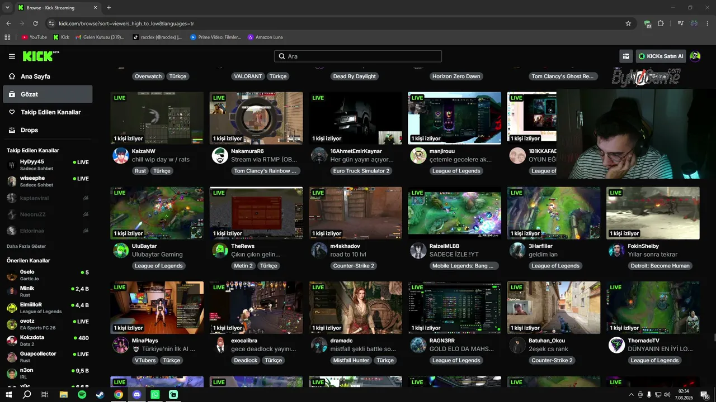Expand Daha Fazla Göster in followed channels
Screen dimensions: 716x402
[26, 246]
